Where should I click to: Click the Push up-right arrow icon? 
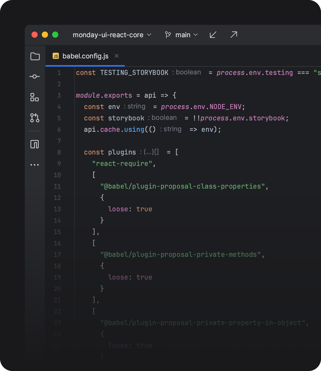point(234,35)
